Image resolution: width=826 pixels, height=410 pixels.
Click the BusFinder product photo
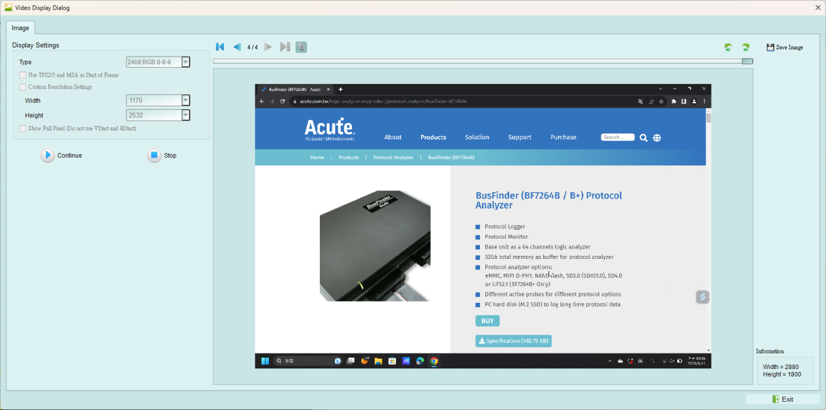click(375, 246)
